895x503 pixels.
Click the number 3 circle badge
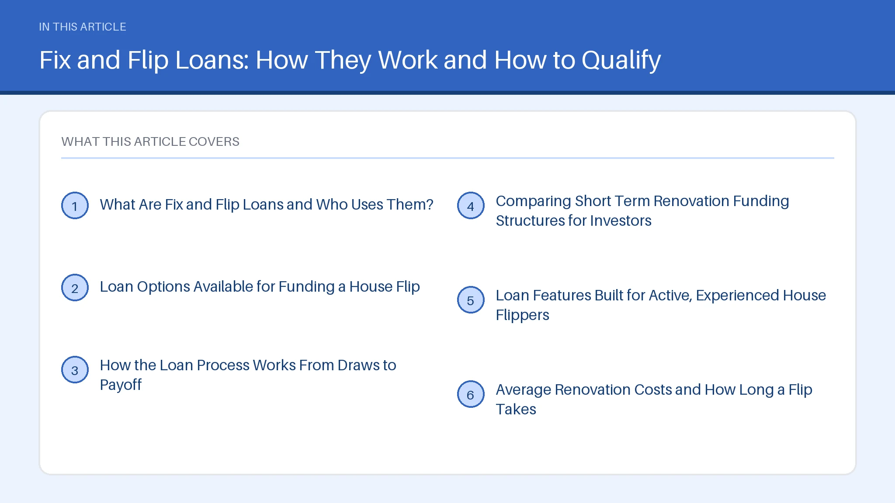pos(75,369)
